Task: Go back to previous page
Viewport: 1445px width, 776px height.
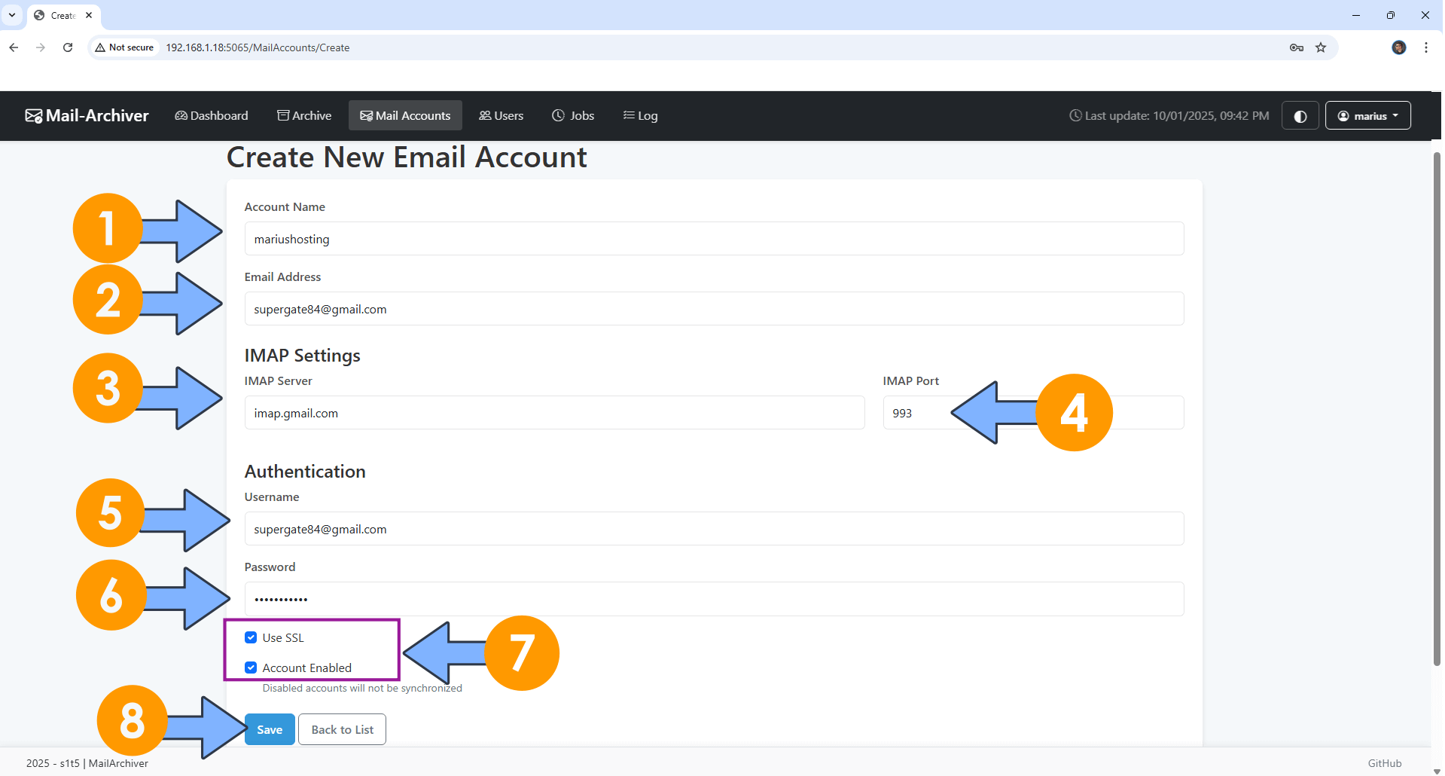Action: [14, 47]
